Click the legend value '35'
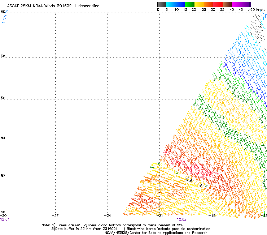Screen dimensions: 267x235 (222, 10)
